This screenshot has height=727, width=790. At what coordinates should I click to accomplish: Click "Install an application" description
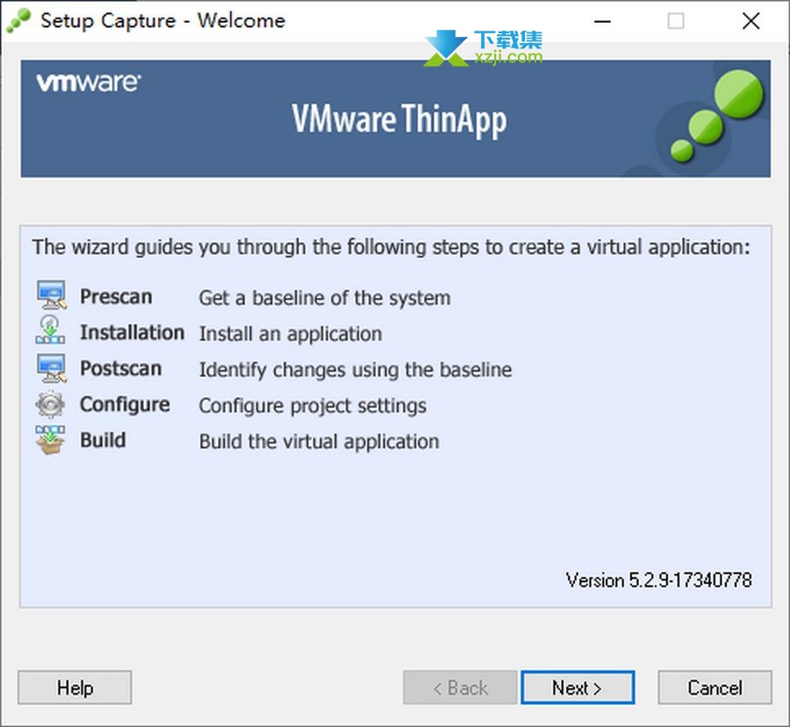tap(291, 334)
